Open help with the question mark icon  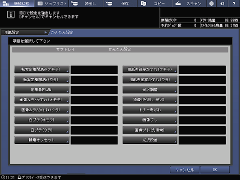[234, 3]
